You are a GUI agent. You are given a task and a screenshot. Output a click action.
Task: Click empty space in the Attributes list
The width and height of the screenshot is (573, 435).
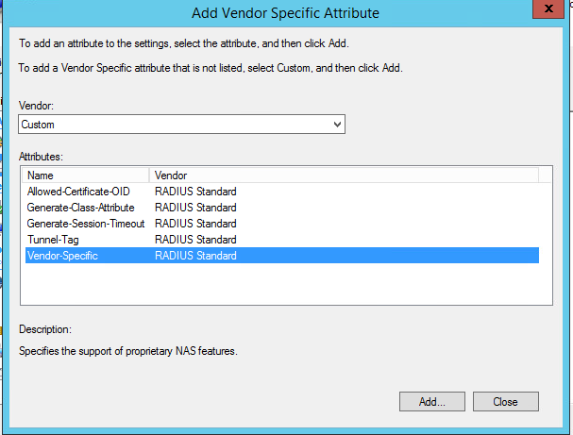pos(283,283)
